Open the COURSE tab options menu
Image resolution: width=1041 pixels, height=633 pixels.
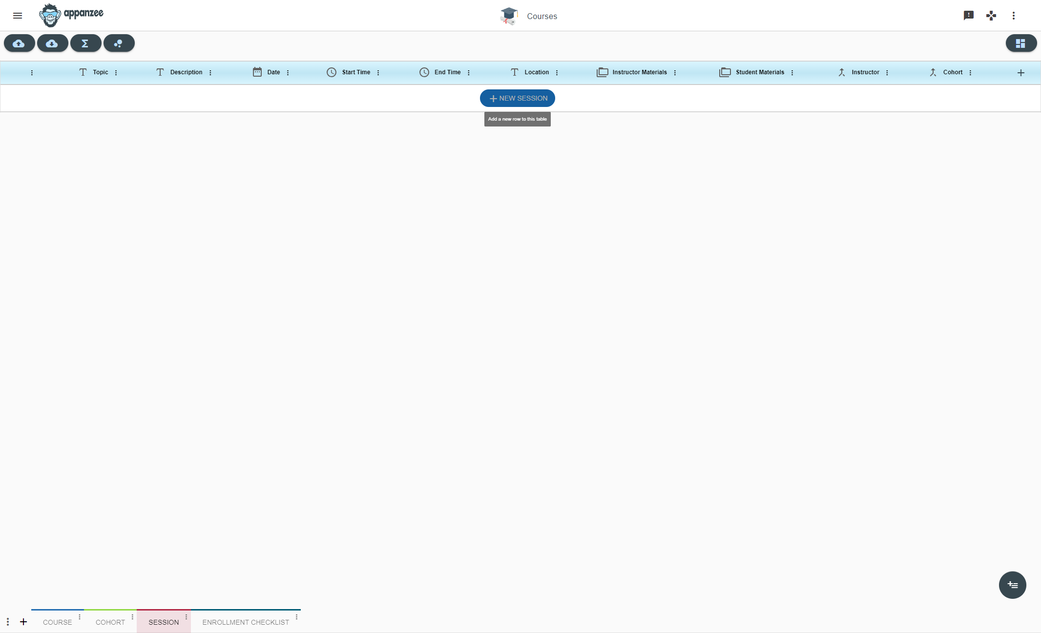click(80, 617)
